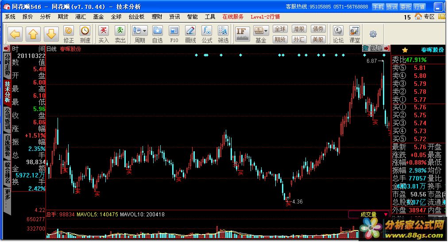Expand the 更多 side tab

point(8,200)
